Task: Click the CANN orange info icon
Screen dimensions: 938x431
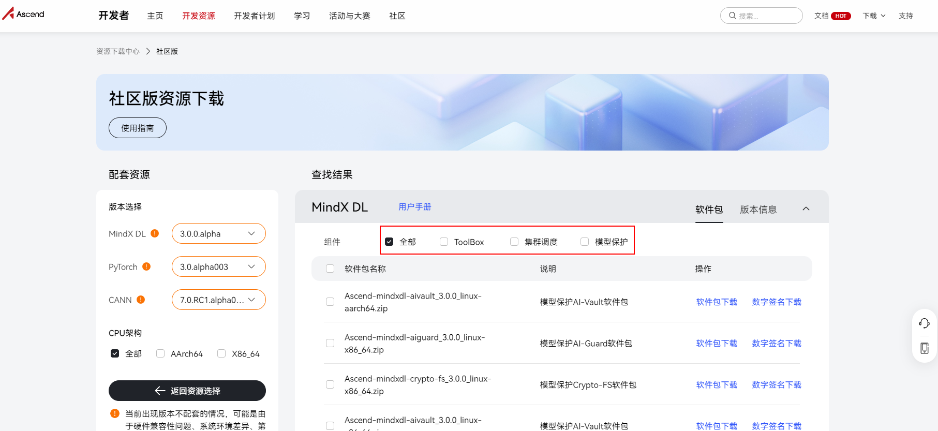Action: tap(141, 300)
